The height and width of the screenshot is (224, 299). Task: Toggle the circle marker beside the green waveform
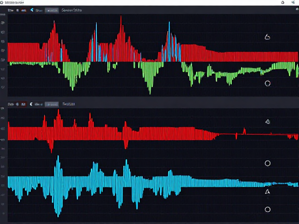point(268,83)
